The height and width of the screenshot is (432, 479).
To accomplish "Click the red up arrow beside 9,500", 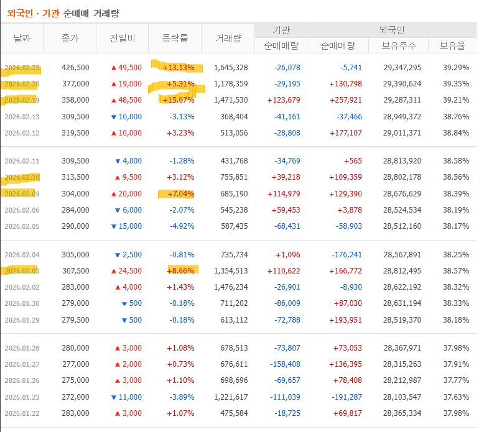I will pyautogui.click(x=118, y=177).
